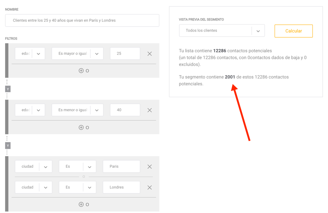Image resolution: width=328 pixels, height=213 pixels.
Task: Open the 'ciudad' field dropdown for Paris
Action: point(34,167)
